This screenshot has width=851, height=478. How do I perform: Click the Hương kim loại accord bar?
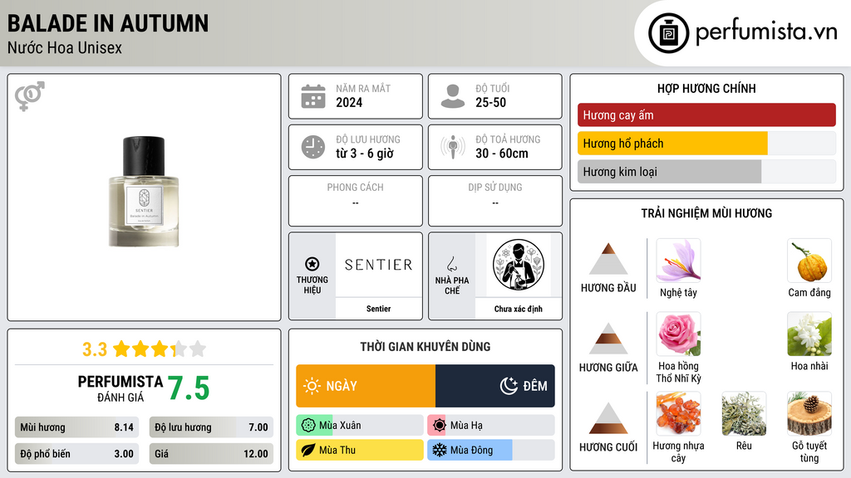pyautogui.click(x=706, y=172)
